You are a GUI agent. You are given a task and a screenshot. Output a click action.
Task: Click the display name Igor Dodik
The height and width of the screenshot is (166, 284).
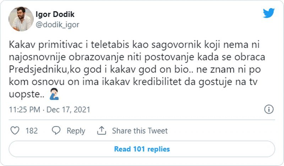click(55, 14)
